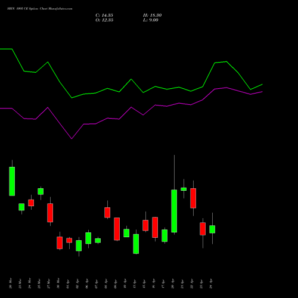
Task: Select the long red candle above 09 Apr
Action: click(x=117, y=229)
